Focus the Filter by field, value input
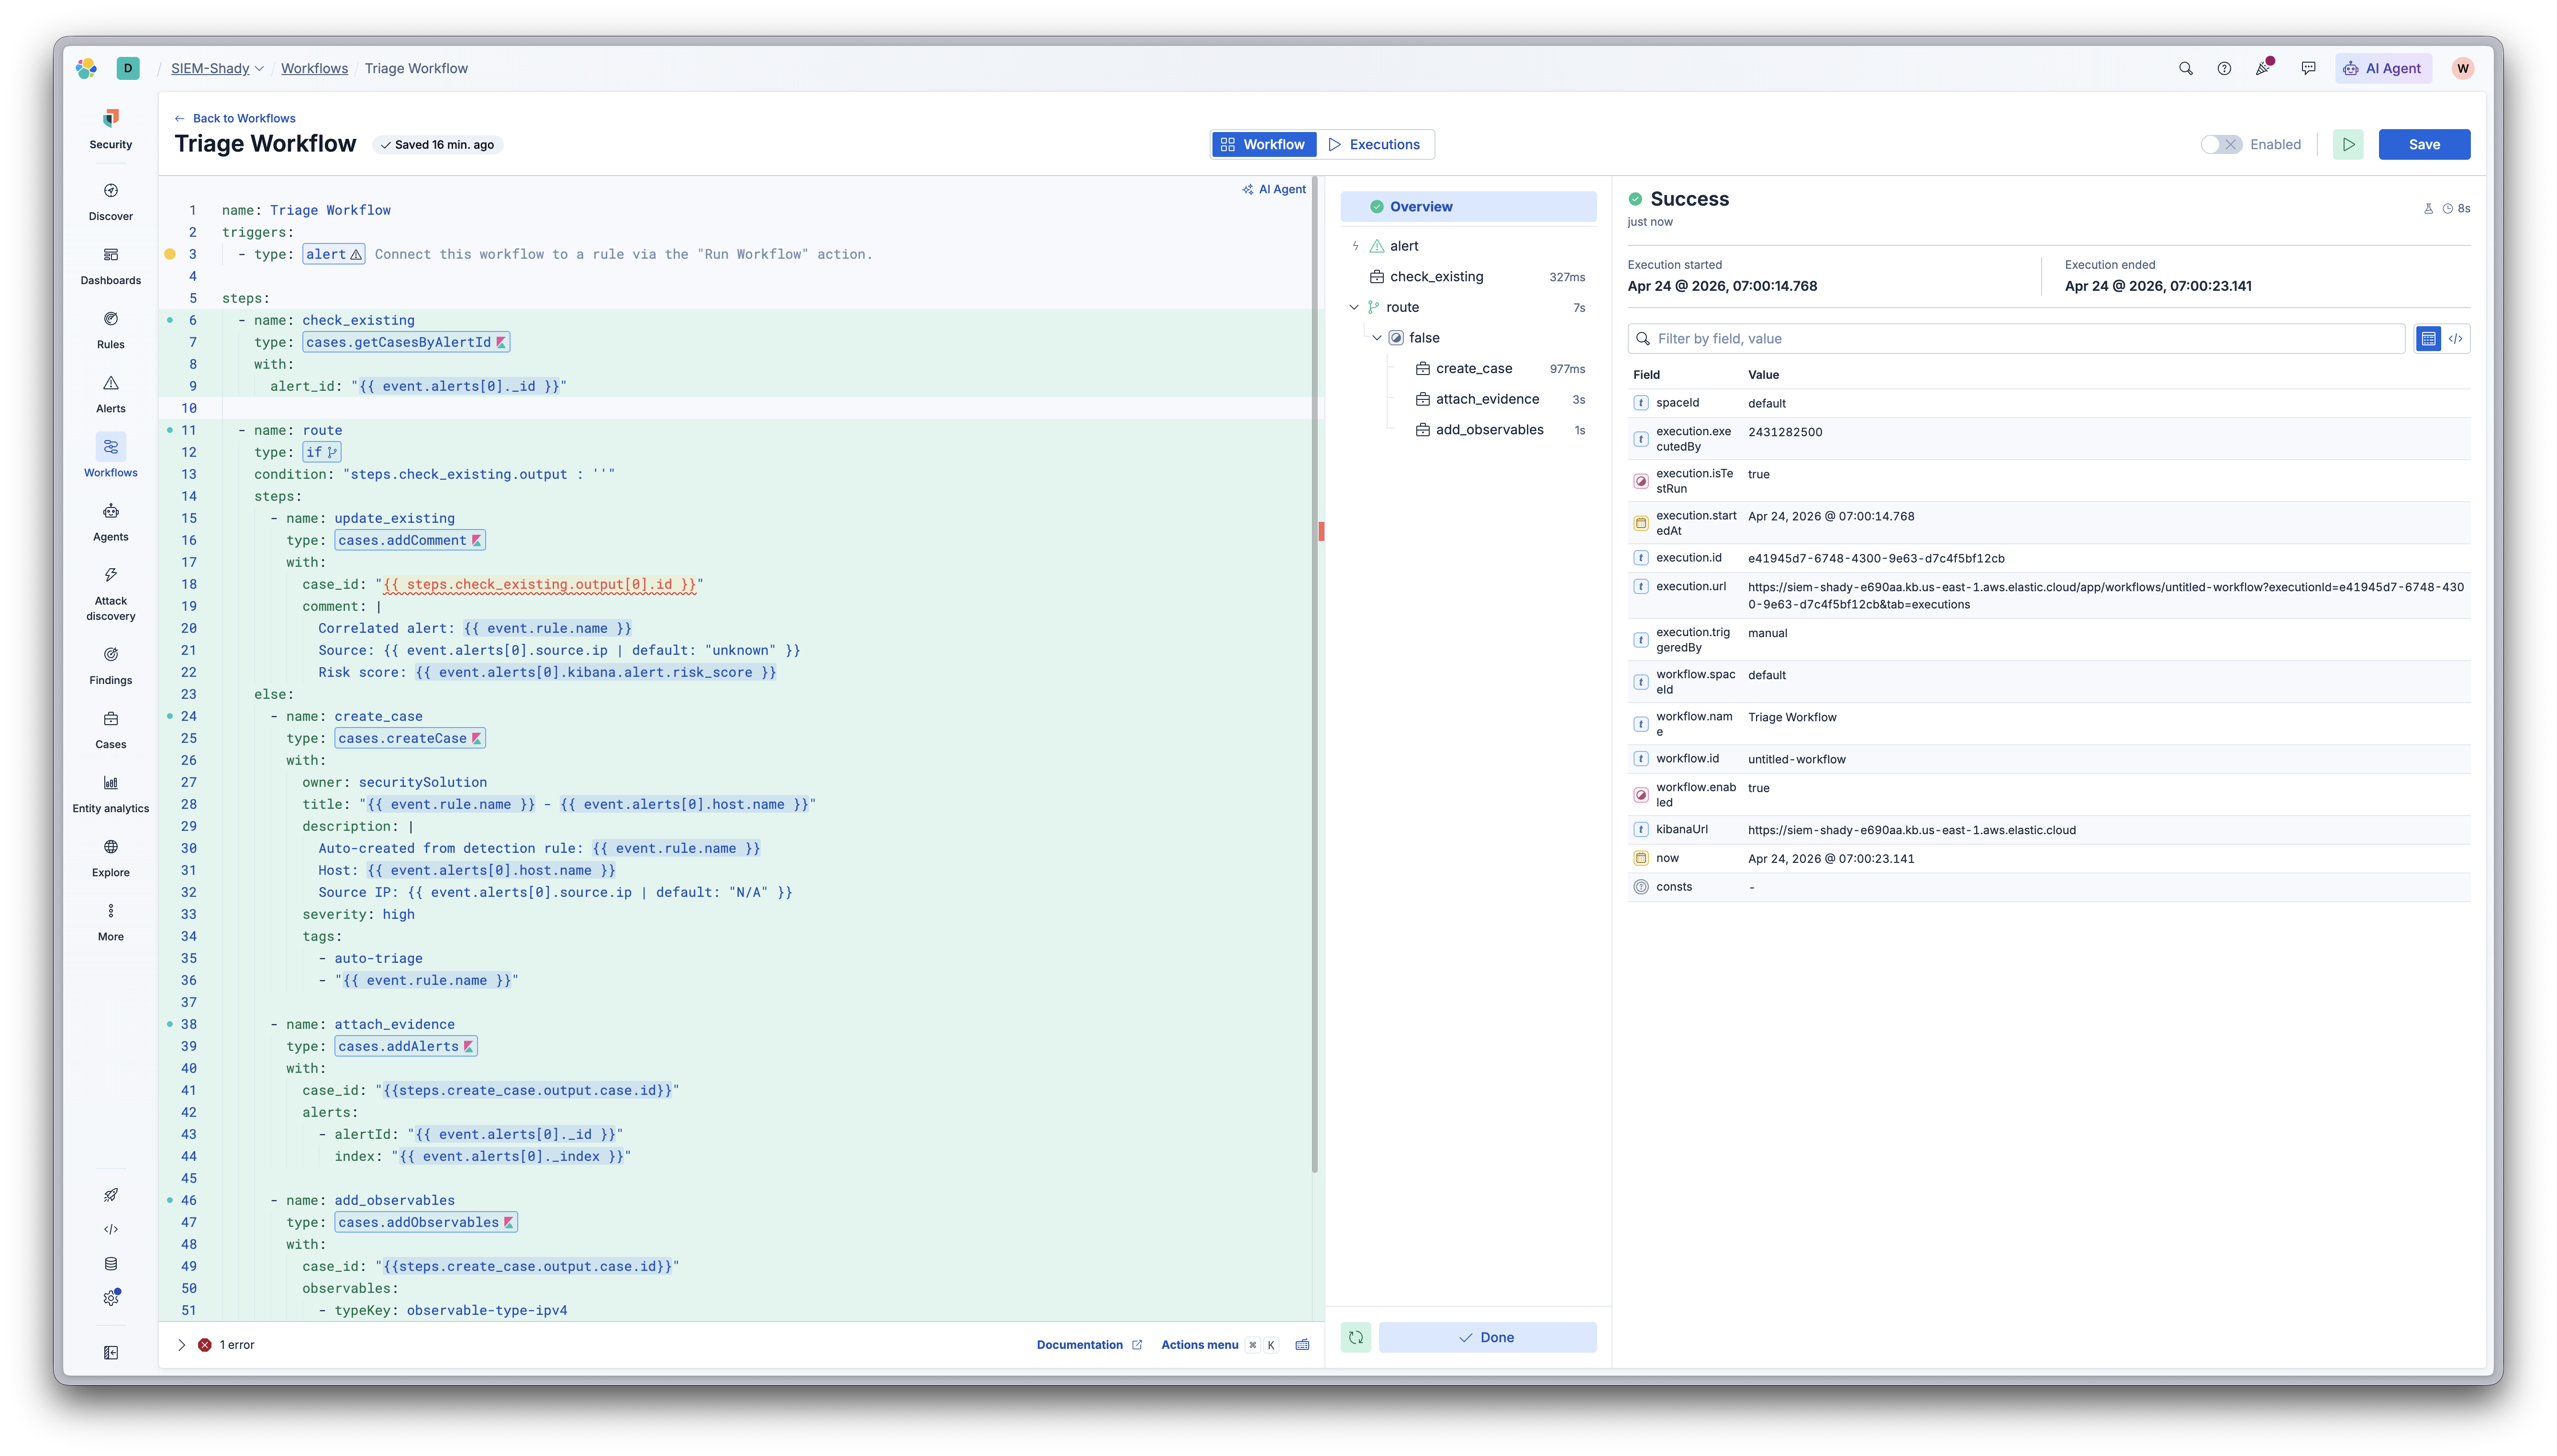 [x=2016, y=339]
